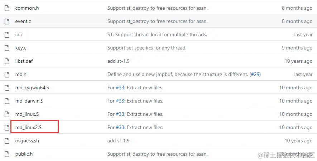This screenshot has height=161, width=317.
Task: Click the file icon next to event.c
Action: pyautogui.click(x=7, y=22)
